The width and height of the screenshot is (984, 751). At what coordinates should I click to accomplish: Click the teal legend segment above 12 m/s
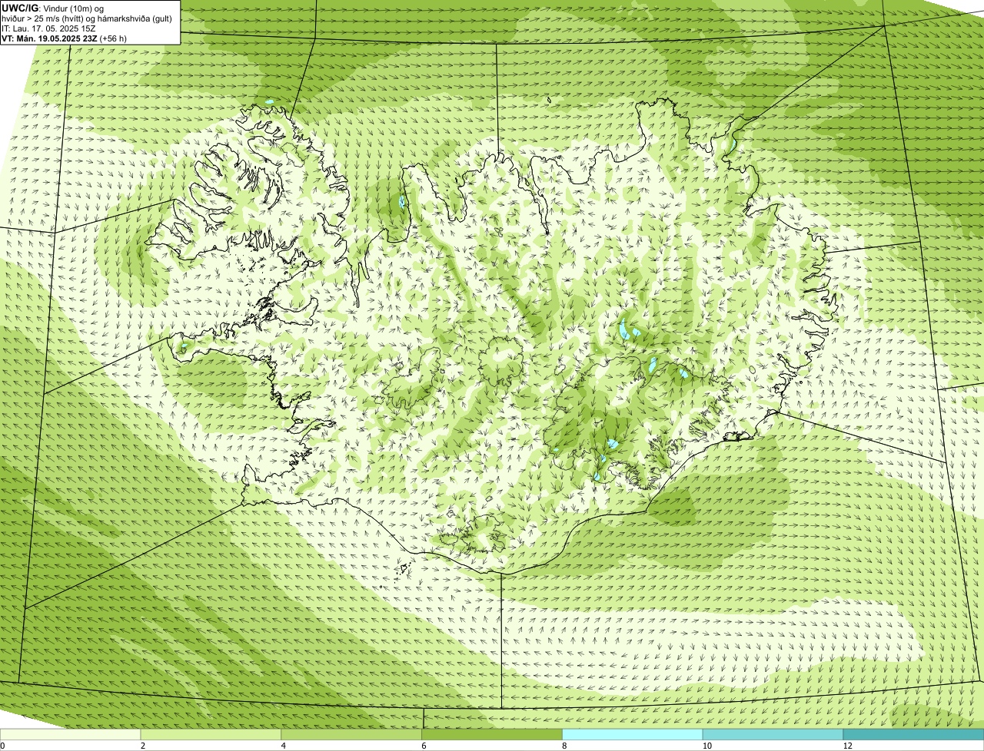913,734
